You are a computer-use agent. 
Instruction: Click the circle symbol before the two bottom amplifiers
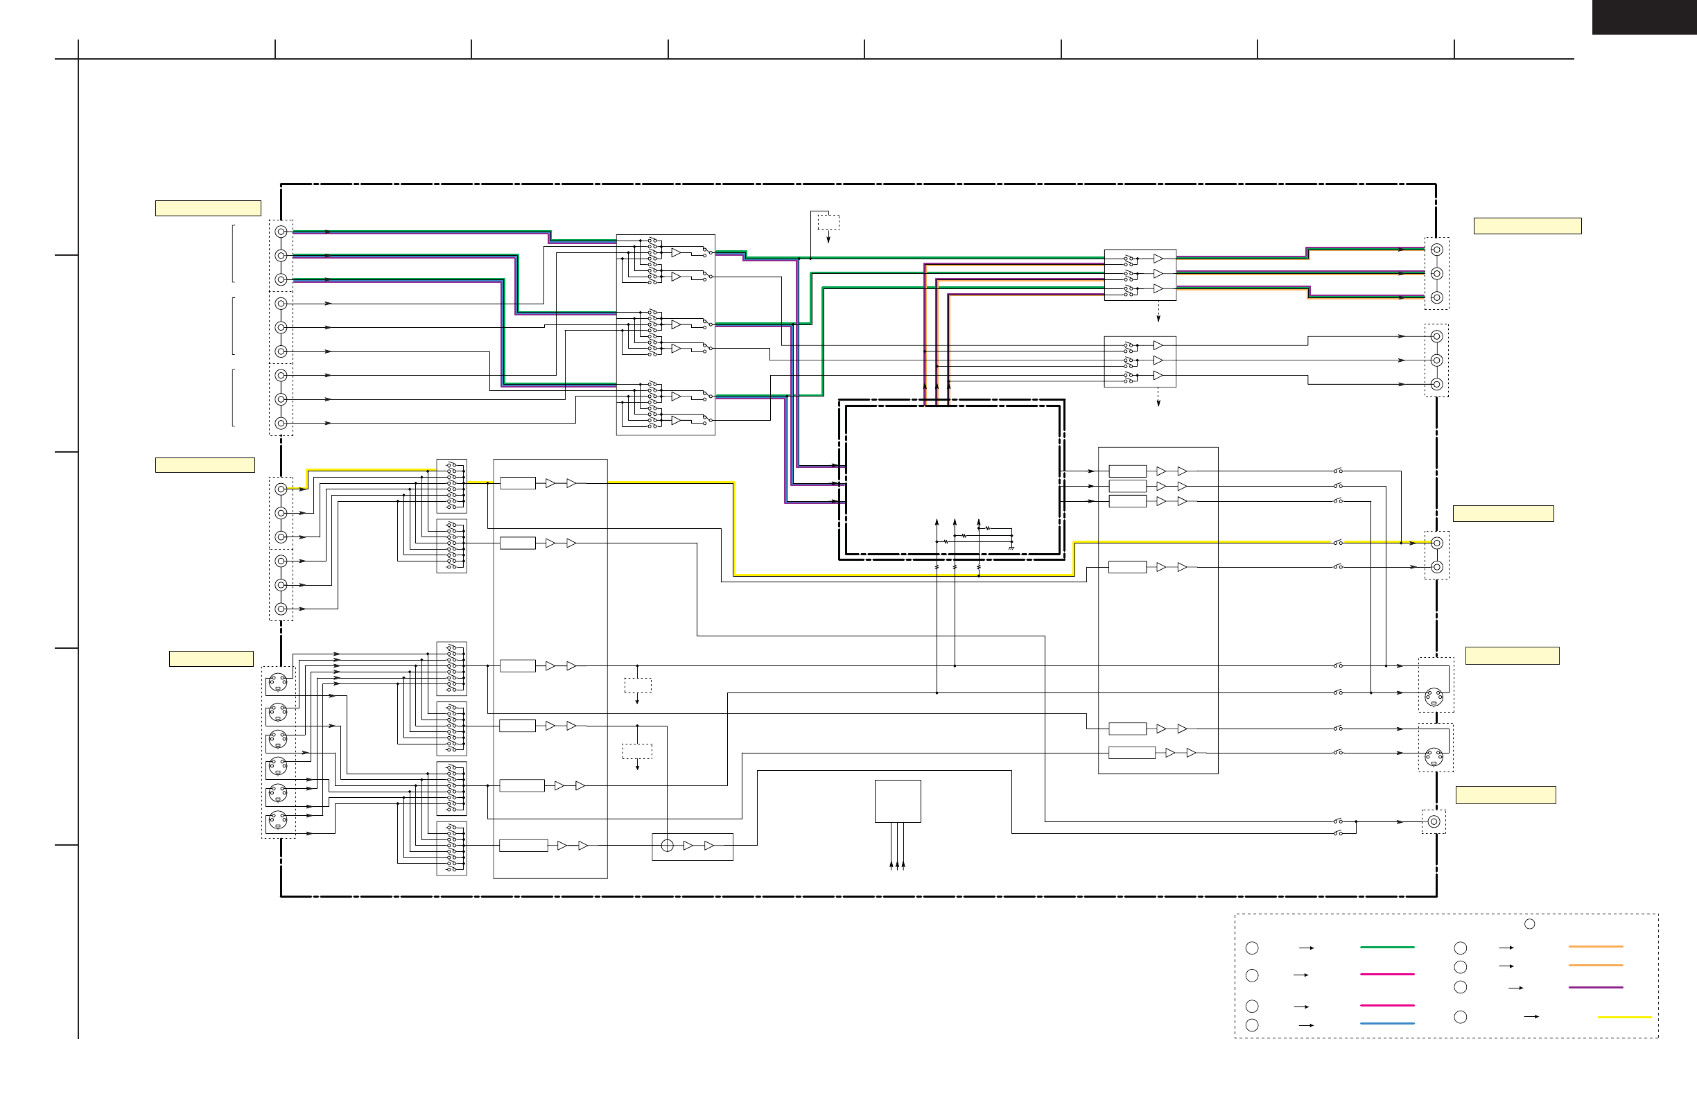[667, 846]
